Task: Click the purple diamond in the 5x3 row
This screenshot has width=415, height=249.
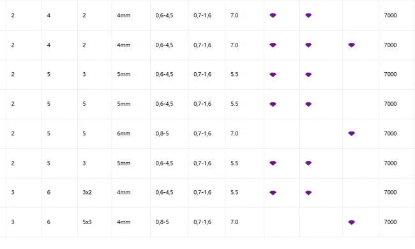Action: (x=352, y=222)
